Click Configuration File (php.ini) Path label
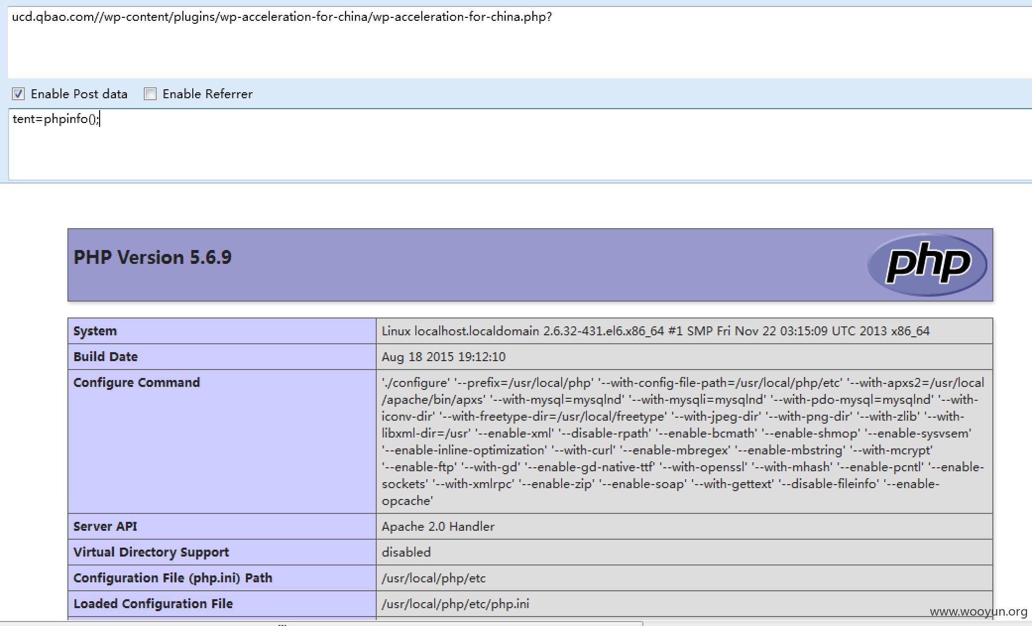 173,578
